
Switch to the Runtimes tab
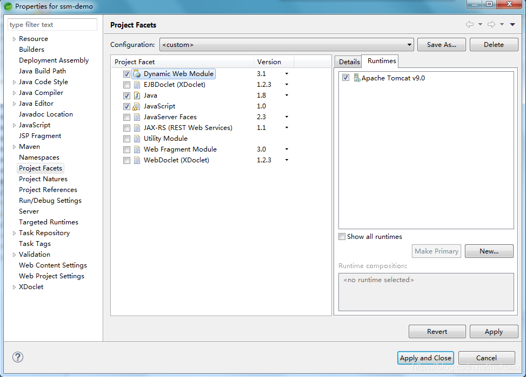click(382, 61)
